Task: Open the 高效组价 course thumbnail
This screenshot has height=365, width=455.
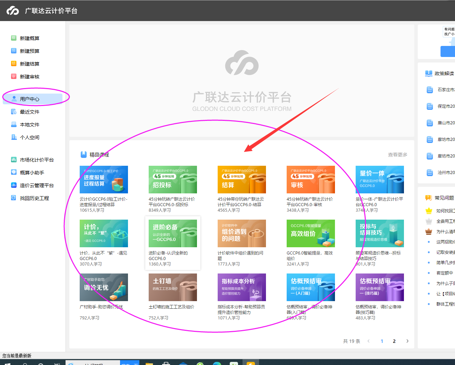Action: (x=311, y=233)
